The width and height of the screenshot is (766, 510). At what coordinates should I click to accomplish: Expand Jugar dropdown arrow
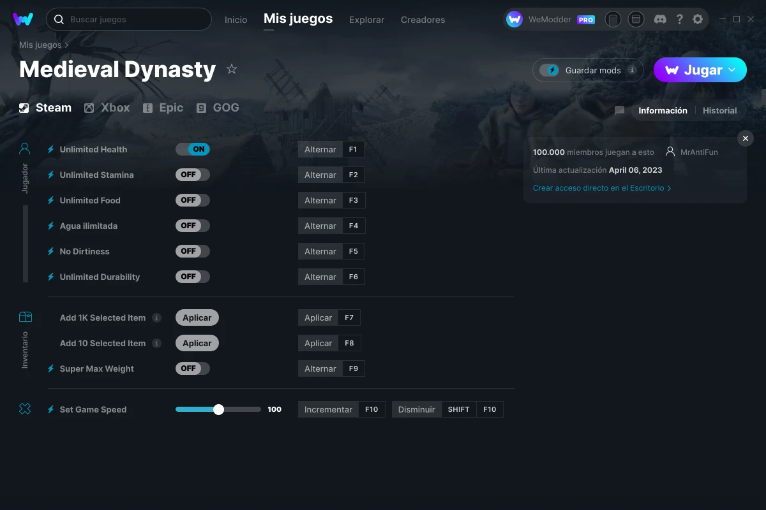pos(732,70)
